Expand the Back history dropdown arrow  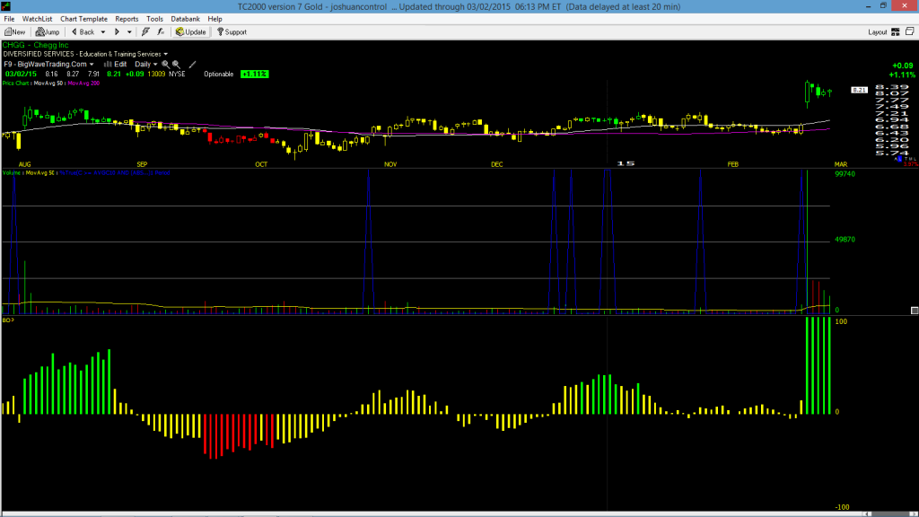click(x=103, y=32)
